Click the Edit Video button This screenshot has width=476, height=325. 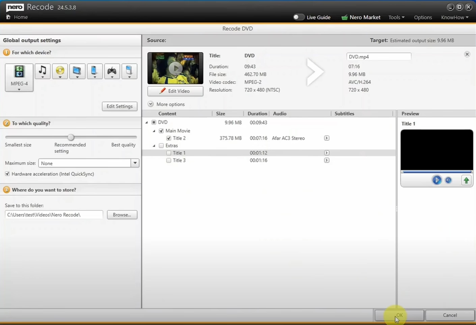175,91
